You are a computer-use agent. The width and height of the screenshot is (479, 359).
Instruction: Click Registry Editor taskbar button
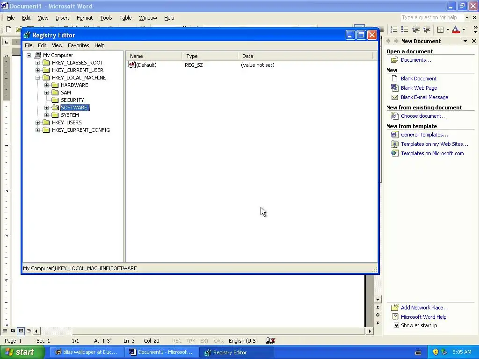(x=236, y=352)
